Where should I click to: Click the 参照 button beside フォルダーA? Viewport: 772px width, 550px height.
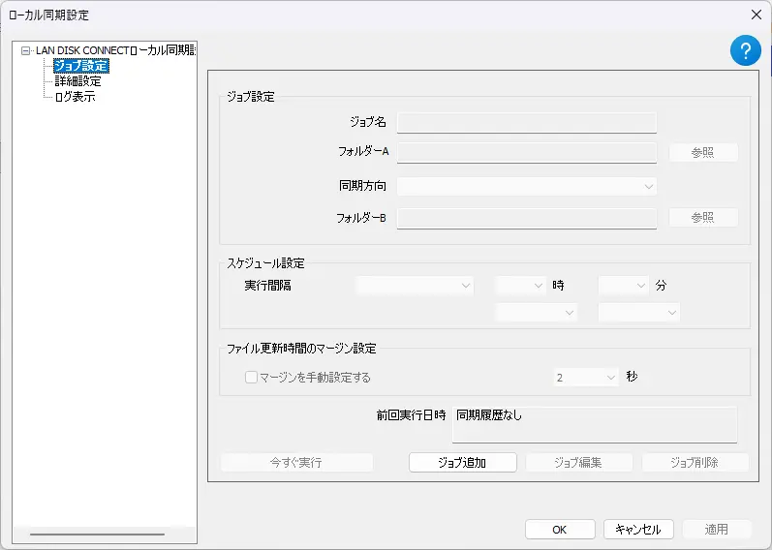point(703,153)
